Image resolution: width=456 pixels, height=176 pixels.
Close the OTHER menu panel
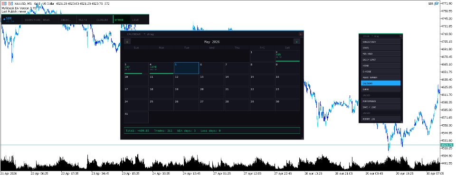(401, 37)
